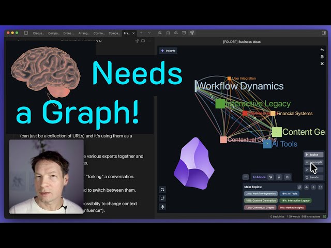
Task: Click the link-plus icon in top toolbar
Action: point(176,33)
